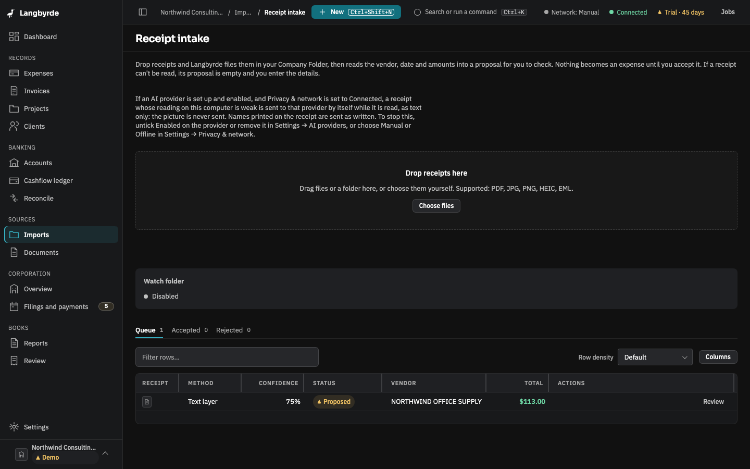Click Search or run a command box
Viewport: 750px width, 469px height.
[470, 12]
